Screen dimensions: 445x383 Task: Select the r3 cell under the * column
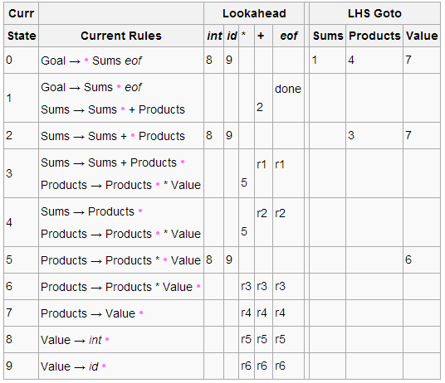click(247, 286)
